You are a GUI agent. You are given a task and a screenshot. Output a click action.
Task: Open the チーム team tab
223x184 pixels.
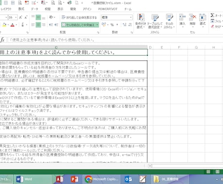click(x=127, y=9)
